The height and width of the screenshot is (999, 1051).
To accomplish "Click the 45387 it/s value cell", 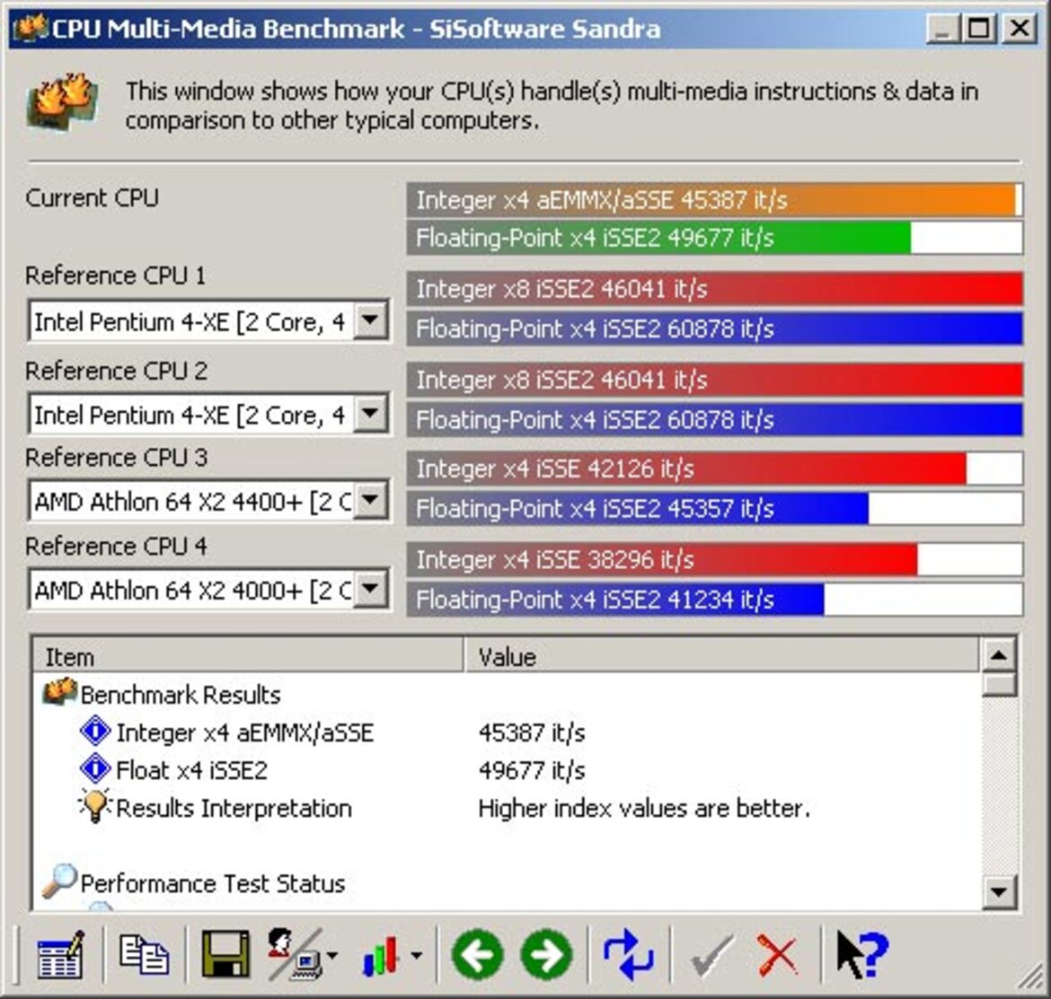I will coord(532,732).
